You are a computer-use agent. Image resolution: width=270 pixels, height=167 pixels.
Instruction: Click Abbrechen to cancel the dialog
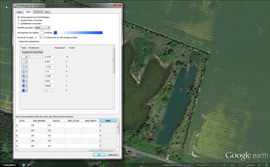click(x=113, y=155)
